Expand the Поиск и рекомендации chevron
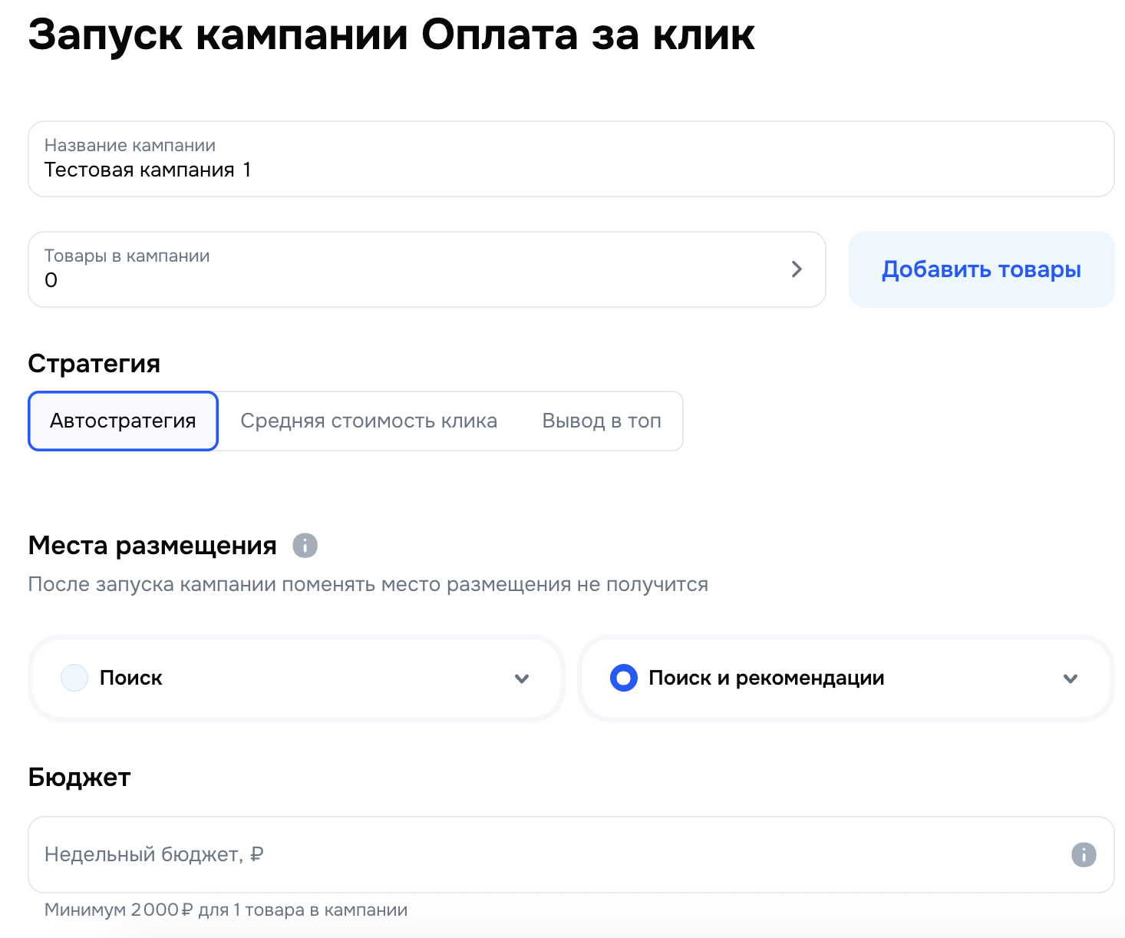The height and width of the screenshot is (938, 1125). click(x=1071, y=679)
